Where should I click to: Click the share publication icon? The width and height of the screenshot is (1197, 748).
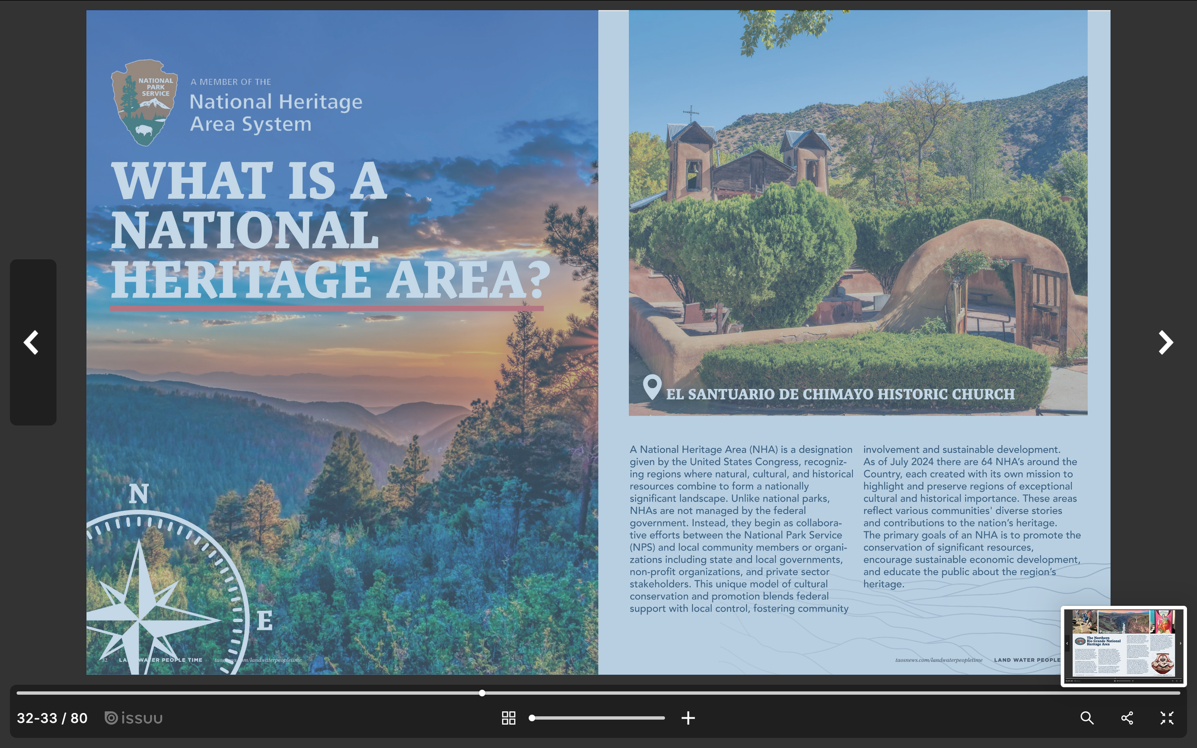1127,718
